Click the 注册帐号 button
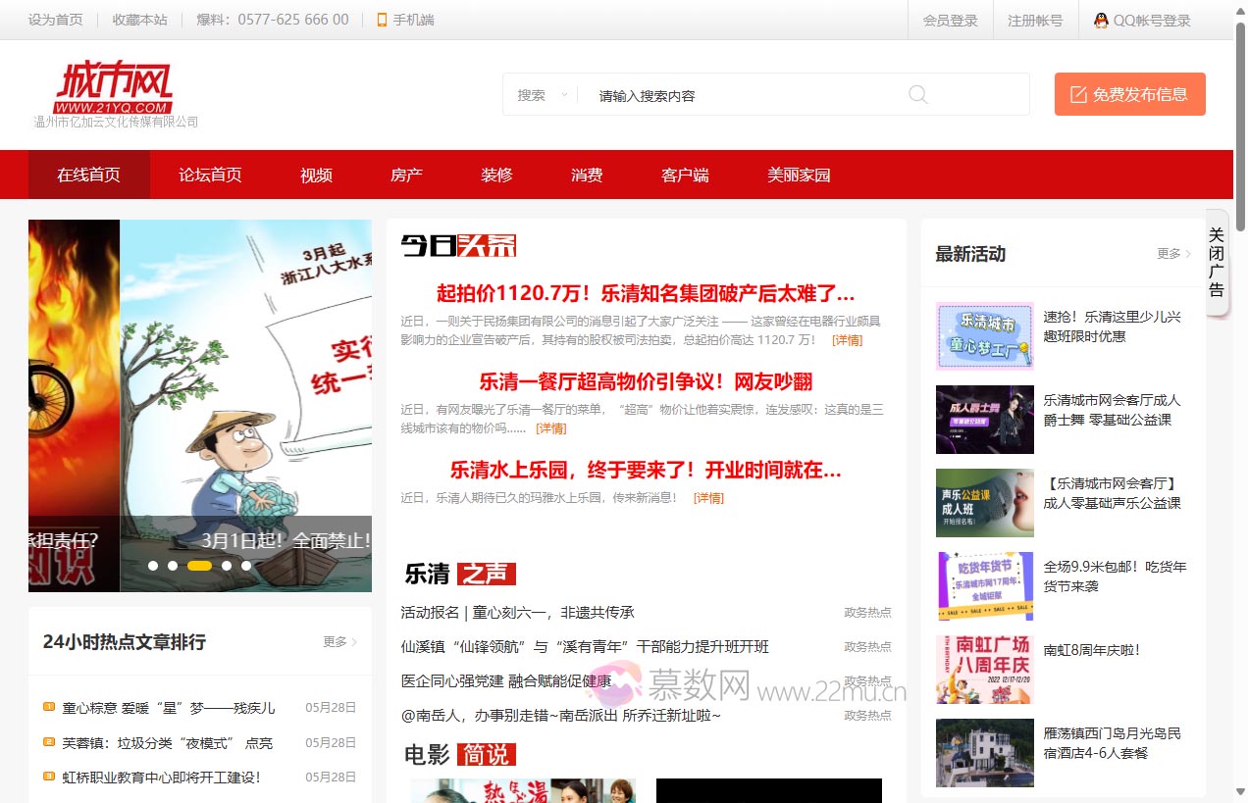The height and width of the screenshot is (803, 1248). click(x=1034, y=20)
